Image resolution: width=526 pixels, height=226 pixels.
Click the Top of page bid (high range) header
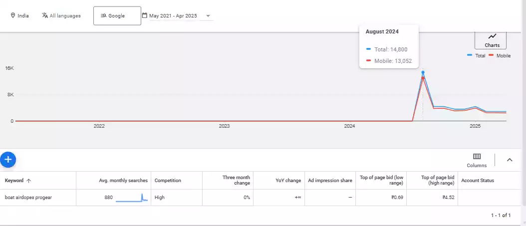click(438, 181)
